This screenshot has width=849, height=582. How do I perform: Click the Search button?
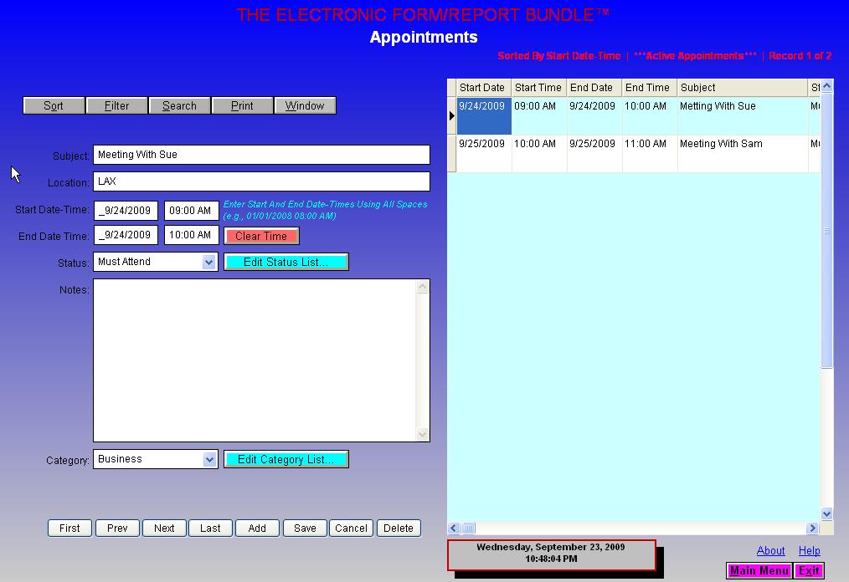click(x=179, y=105)
